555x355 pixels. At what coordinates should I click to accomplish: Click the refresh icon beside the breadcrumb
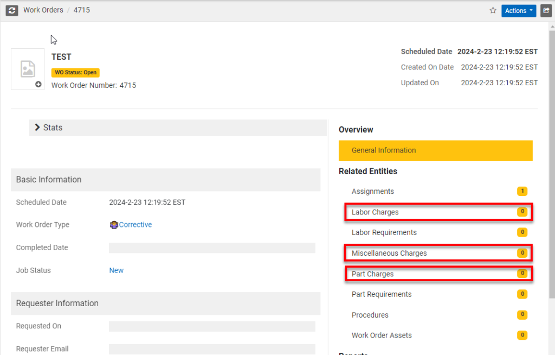coord(11,10)
